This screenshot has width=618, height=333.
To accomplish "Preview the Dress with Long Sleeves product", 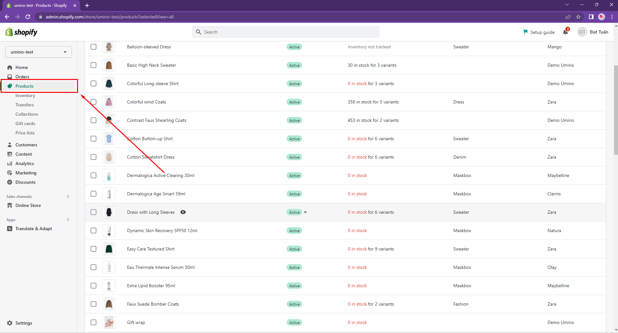I will [x=183, y=212].
